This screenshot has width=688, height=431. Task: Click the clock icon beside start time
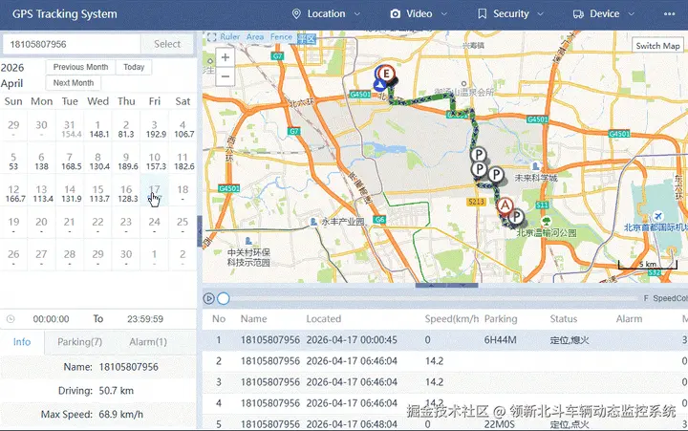click(x=11, y=319)
